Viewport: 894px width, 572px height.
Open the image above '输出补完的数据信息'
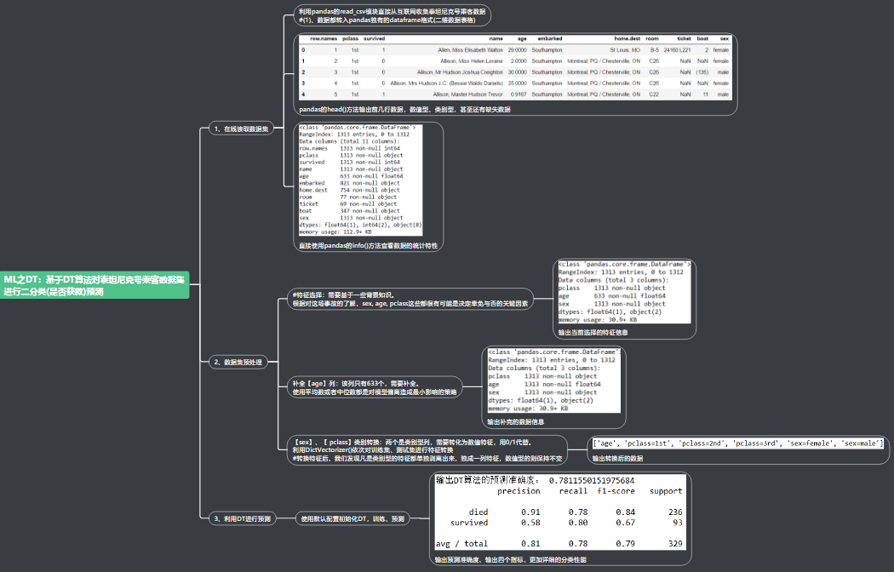(x=553, y=380)
